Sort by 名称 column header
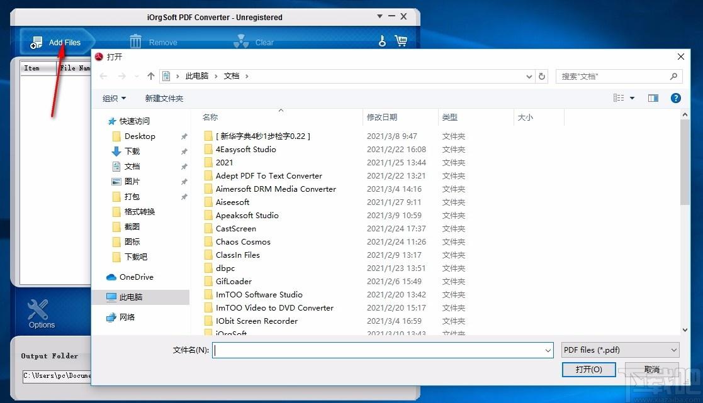 [x=210, y=118]
